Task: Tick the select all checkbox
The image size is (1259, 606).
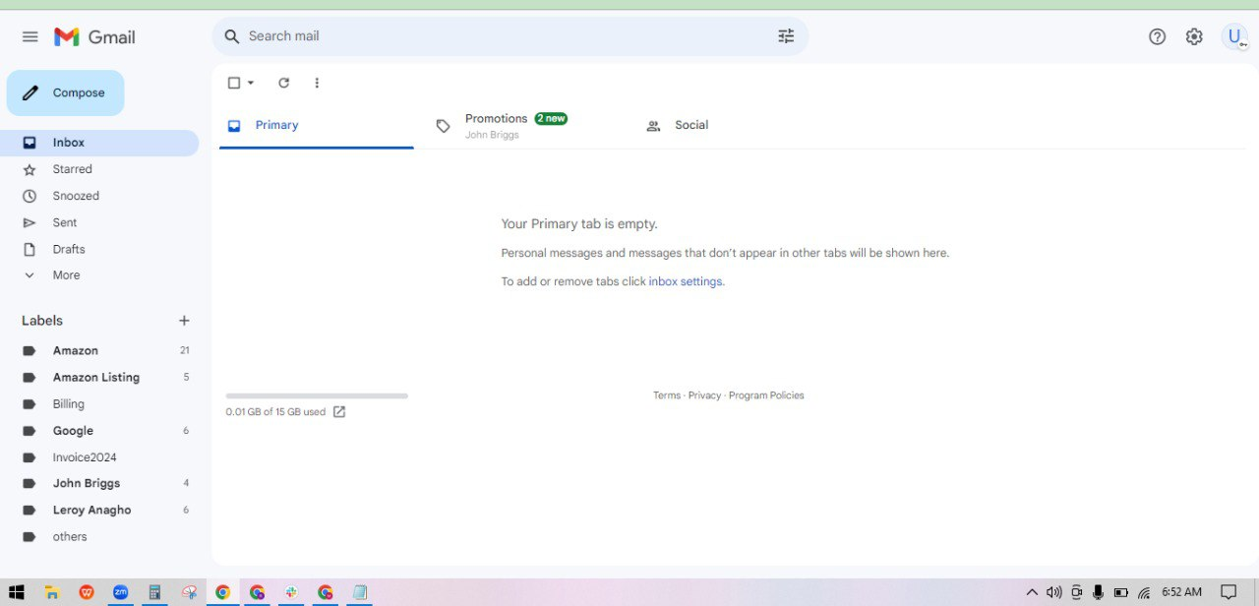Action: [x=234, y=83]
